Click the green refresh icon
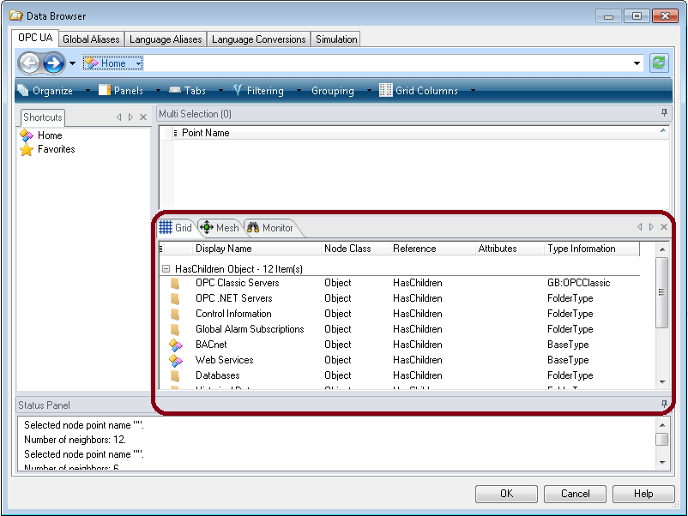The height and width of the screenshot is (516, 688). (658, 63)
